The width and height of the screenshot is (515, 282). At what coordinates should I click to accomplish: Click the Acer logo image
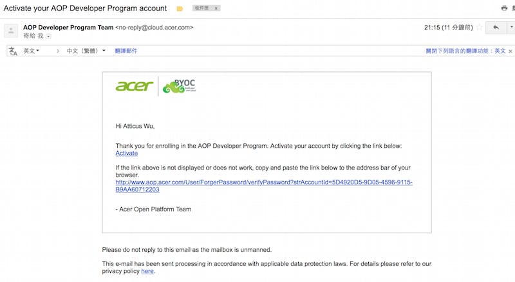point(135,86)
